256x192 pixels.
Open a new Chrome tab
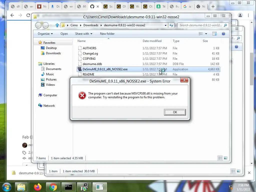tap(213, 6)
